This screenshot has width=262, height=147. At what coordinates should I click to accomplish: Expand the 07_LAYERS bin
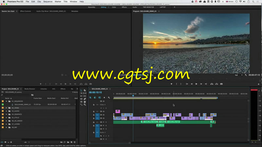(6, 124)
